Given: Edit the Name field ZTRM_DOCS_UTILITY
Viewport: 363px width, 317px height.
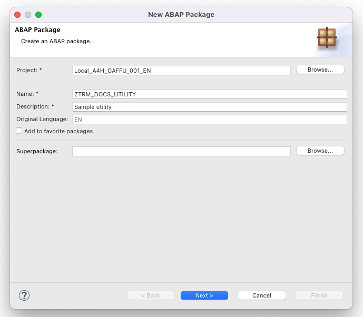Looking at the screenshot, I should (x=210, y=94).
